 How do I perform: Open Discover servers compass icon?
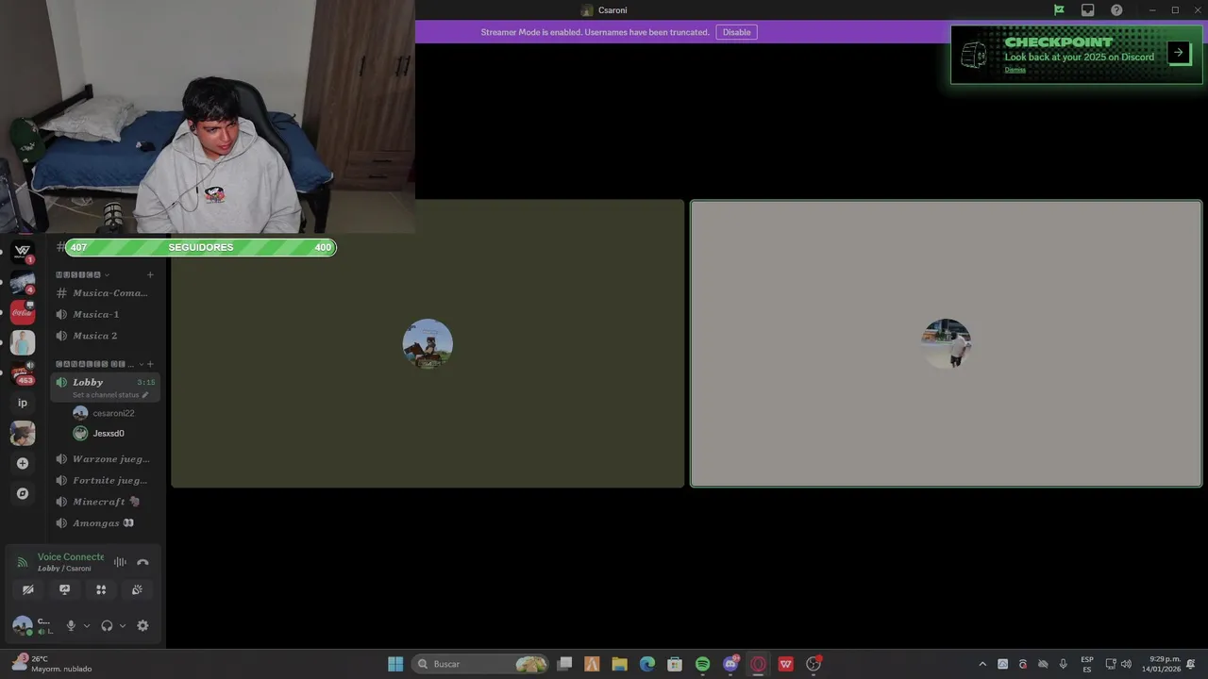(x=23, y=493)
